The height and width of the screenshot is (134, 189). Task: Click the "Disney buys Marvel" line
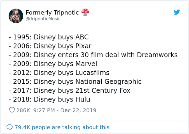point(53,64)
